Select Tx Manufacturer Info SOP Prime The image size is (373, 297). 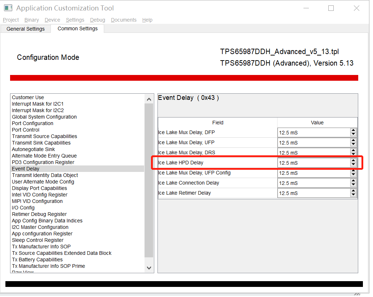pyautogui.click(x=48, y=266)
